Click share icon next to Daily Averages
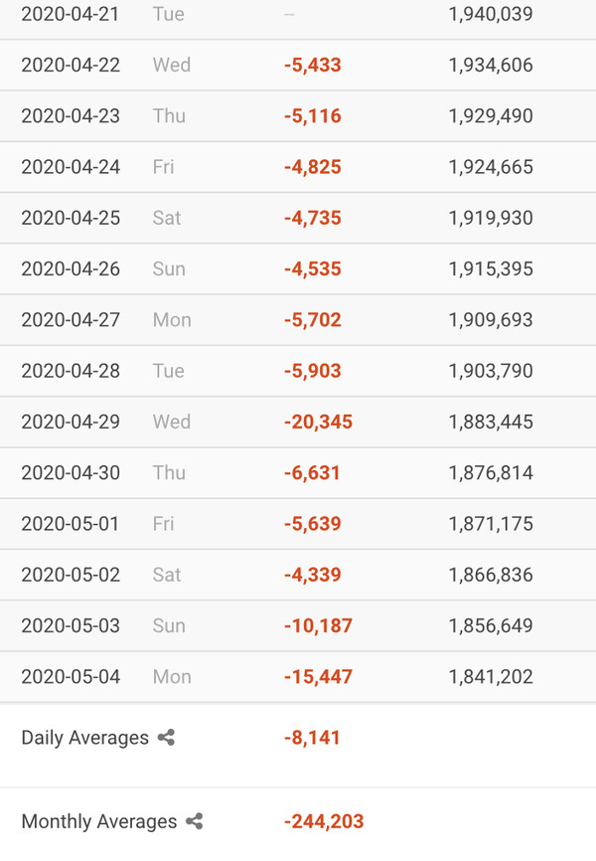This screenshot has width=596, height=861. click(x=166, y=738)
